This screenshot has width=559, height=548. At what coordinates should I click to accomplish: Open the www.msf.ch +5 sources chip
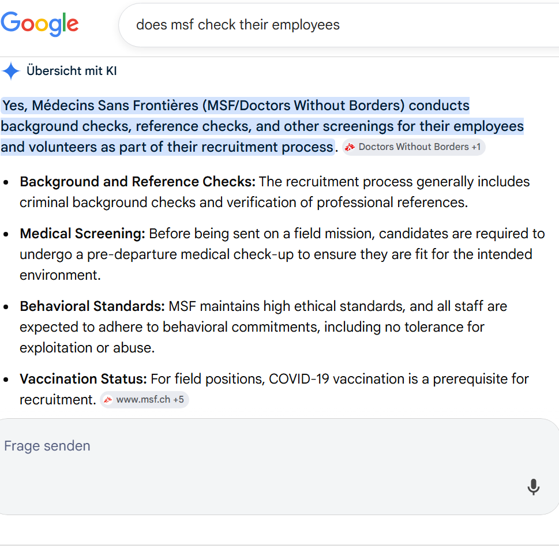(144, 400)
